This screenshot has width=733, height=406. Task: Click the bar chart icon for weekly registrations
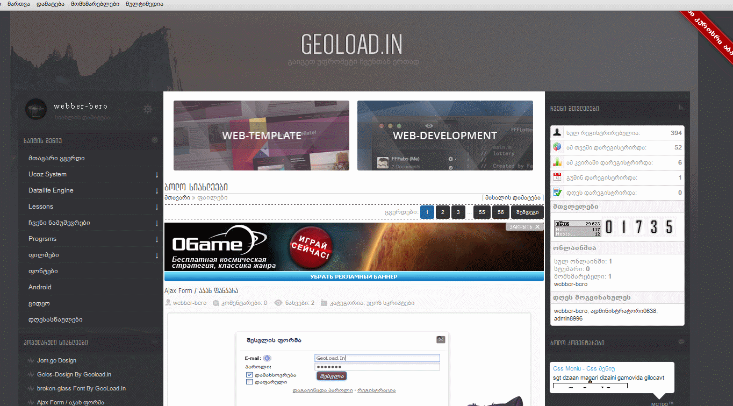click(x=557, y=162)
